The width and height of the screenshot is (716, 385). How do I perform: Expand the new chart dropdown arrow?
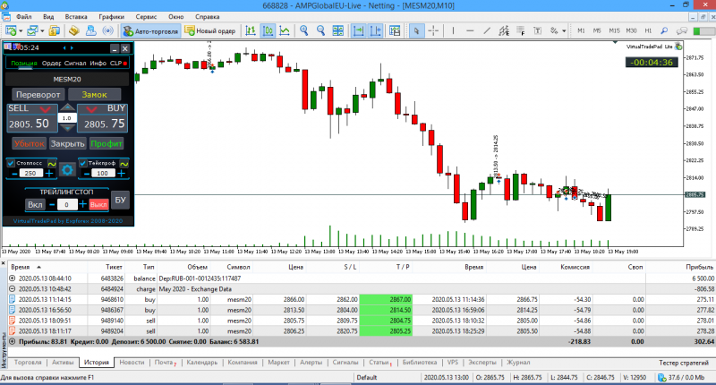pos(21,31)
